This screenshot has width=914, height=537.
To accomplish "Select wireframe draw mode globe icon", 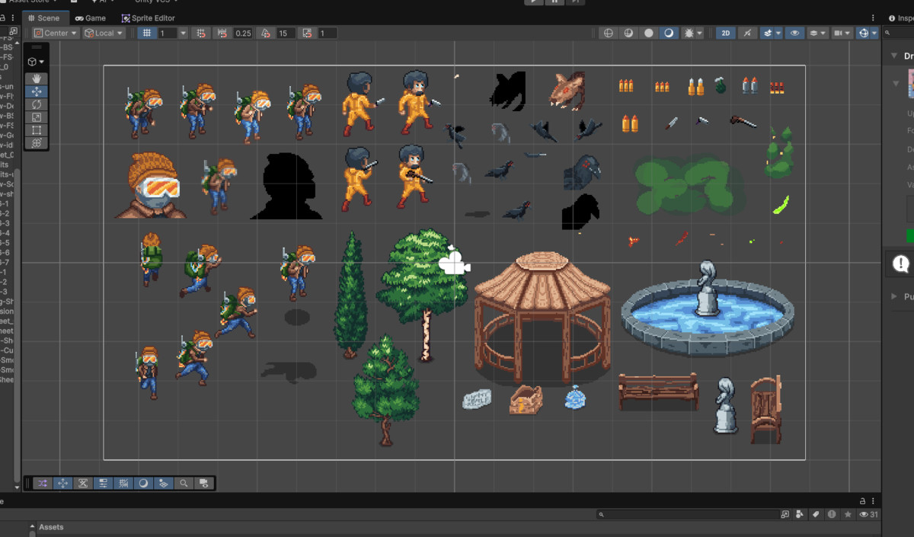I will 608,34.
